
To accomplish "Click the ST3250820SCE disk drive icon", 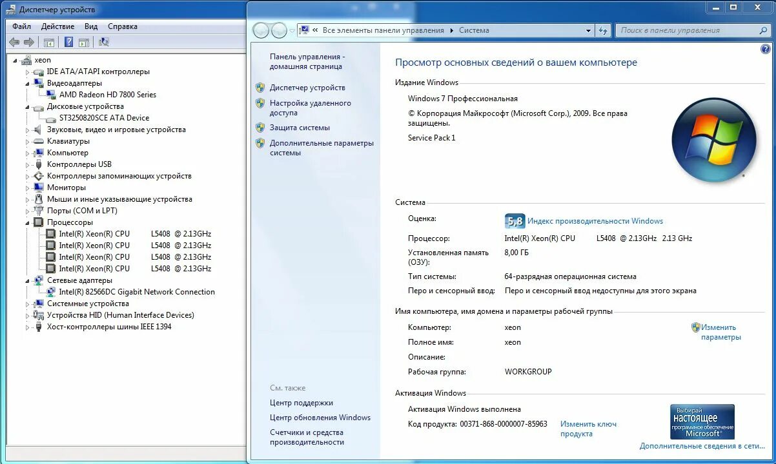I will [51, 118].
